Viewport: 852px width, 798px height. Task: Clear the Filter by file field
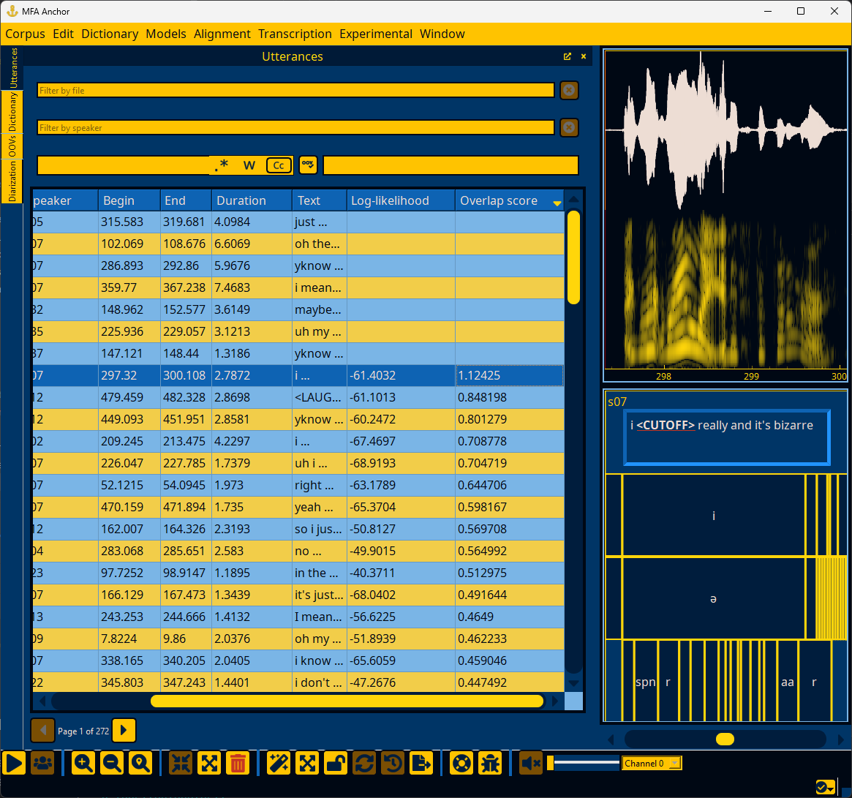[569, 90]
